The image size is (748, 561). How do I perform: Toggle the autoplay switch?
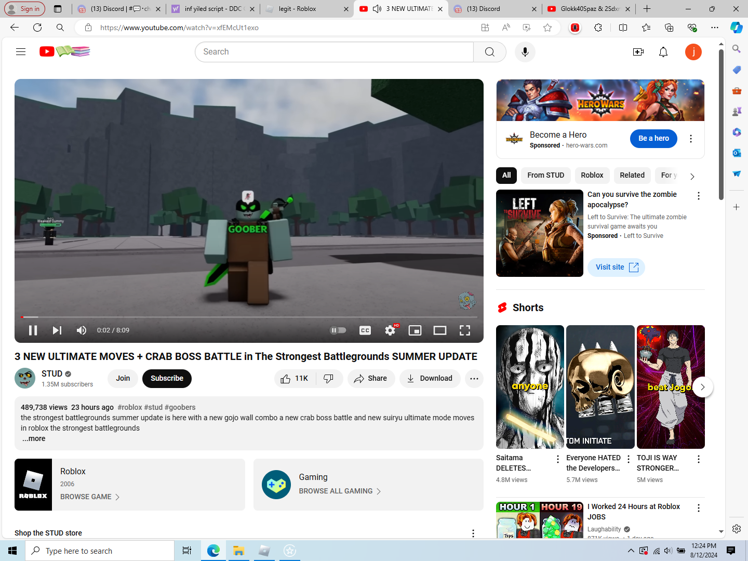(338, 330)
